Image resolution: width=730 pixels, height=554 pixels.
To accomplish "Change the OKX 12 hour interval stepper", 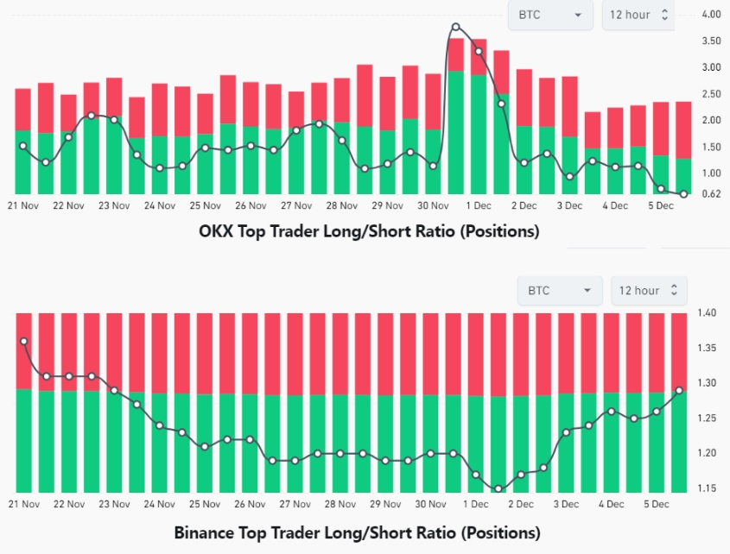I will [x=638, y=15].
